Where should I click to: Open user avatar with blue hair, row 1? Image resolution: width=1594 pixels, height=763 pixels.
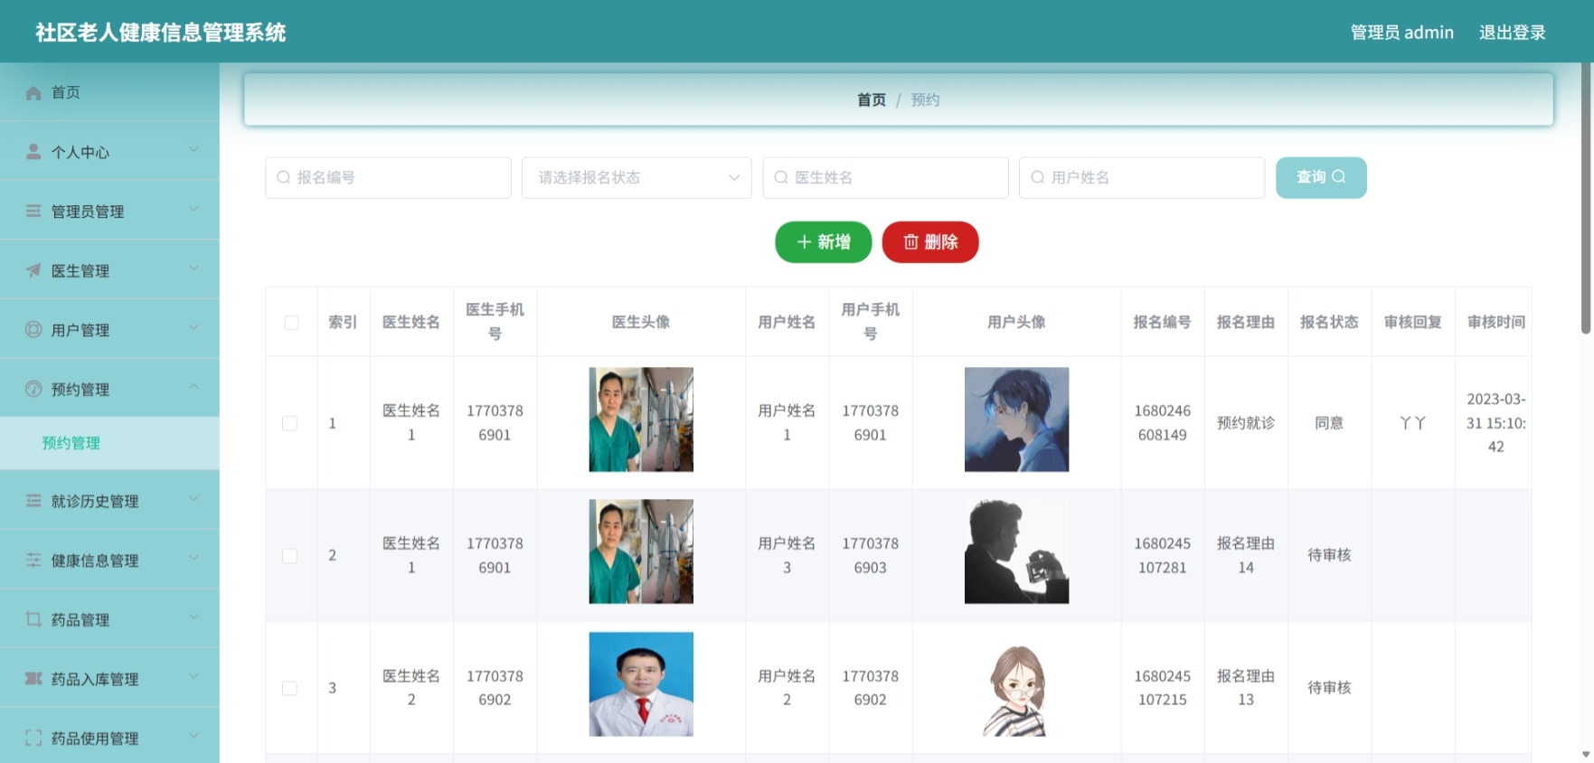[1016, 419]
